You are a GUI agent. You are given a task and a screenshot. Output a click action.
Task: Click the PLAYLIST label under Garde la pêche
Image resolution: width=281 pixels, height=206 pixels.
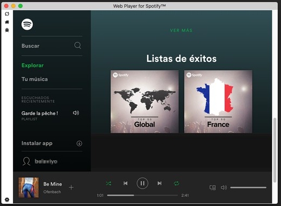coord(30,119)
